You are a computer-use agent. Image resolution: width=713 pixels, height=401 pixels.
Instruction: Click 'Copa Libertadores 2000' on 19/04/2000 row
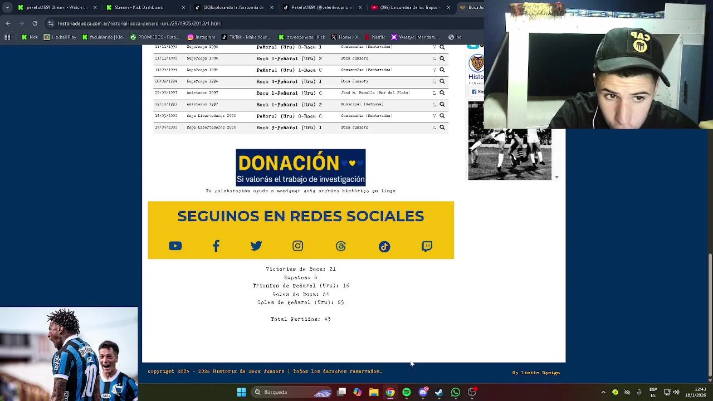(x=211, y=128)
